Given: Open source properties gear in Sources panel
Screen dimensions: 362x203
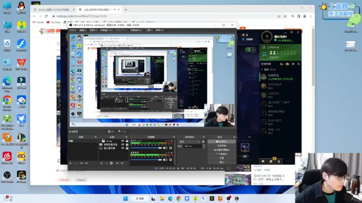Looking at the screenshot, I should (111, 163).
